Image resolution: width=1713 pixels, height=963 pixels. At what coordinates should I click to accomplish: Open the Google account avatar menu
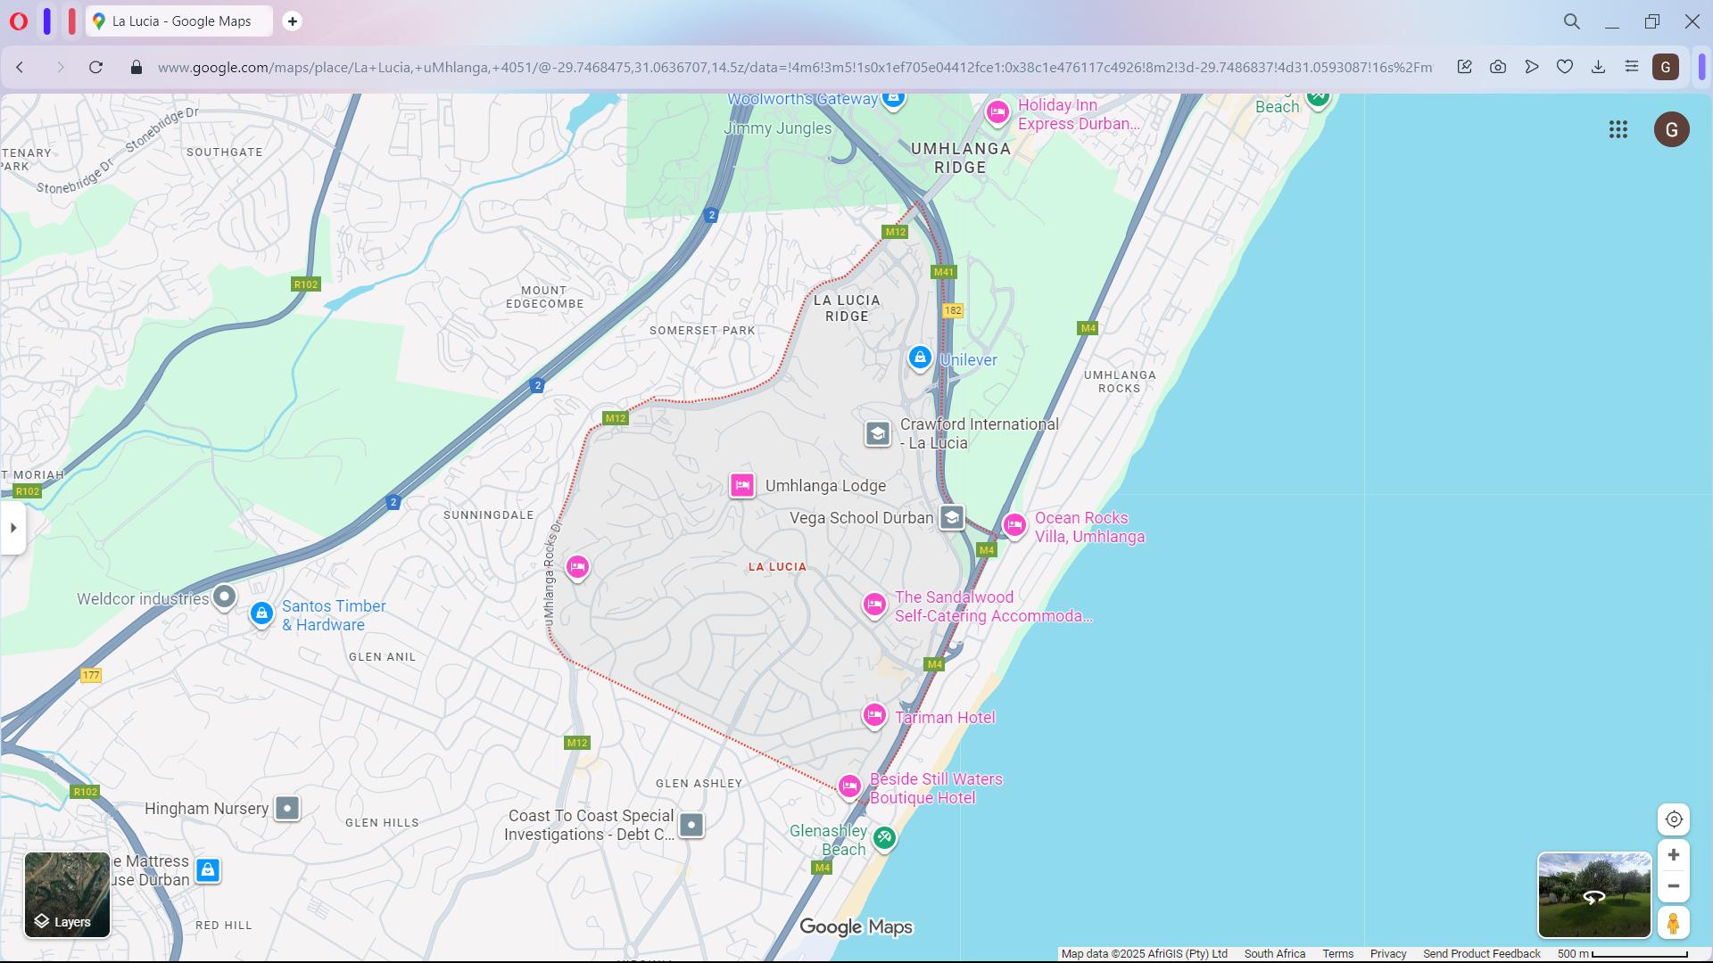[1671, 130]
